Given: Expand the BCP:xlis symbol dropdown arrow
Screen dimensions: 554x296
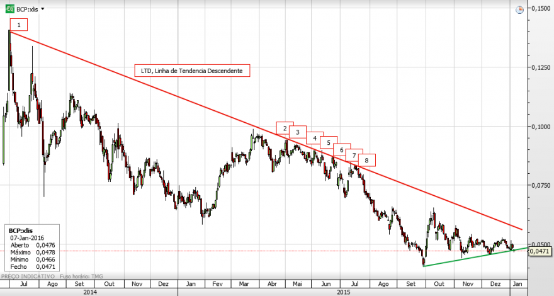Looking at the screenshot, I should (x=43, y=9).
